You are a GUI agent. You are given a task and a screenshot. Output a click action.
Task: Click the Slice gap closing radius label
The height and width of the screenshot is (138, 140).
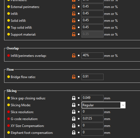tap(28, 98)
